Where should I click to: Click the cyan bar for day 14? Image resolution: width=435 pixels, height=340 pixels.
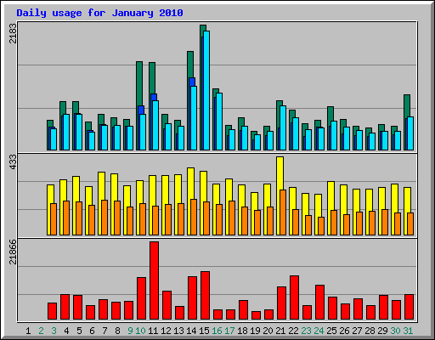pyautogui.click(x=194, y=118)
